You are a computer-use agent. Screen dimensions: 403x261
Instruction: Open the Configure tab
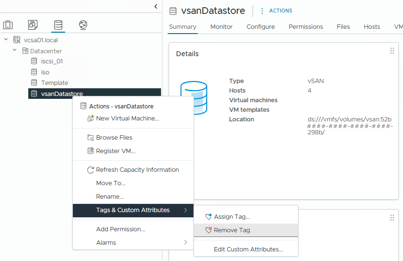click(x=261, y=27)
